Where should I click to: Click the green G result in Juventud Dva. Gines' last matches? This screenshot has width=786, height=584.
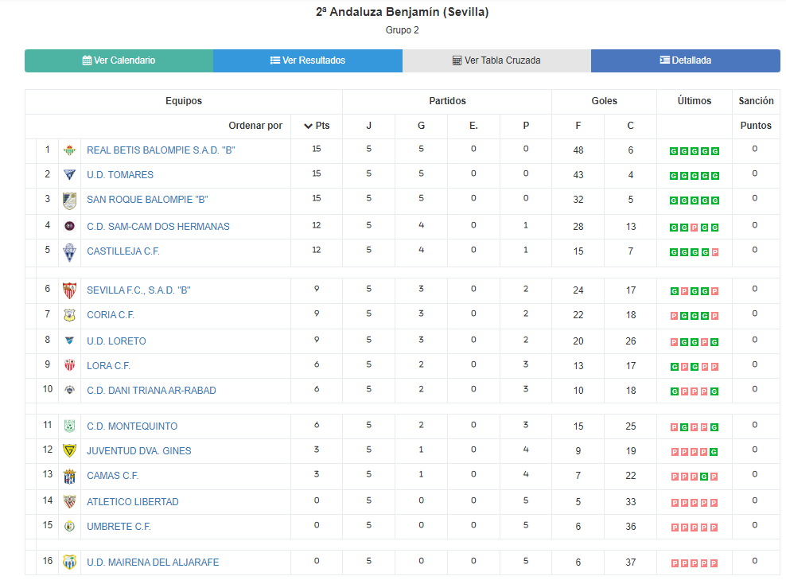714,452
